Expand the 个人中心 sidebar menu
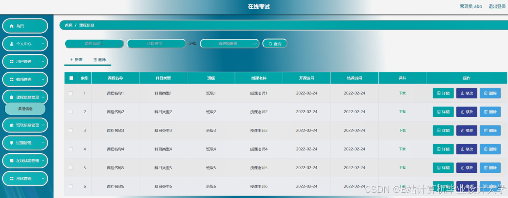The image size is (508, 198). (25, 44)
